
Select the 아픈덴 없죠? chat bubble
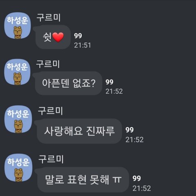[x=68, y=83]
